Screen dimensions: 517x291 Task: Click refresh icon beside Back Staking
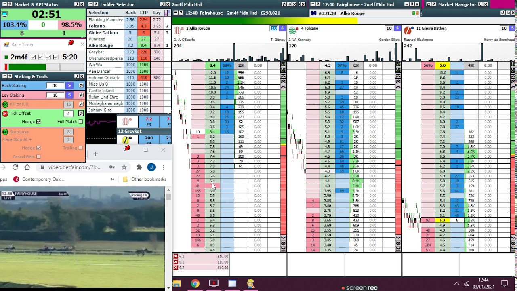tap(81, 86)
